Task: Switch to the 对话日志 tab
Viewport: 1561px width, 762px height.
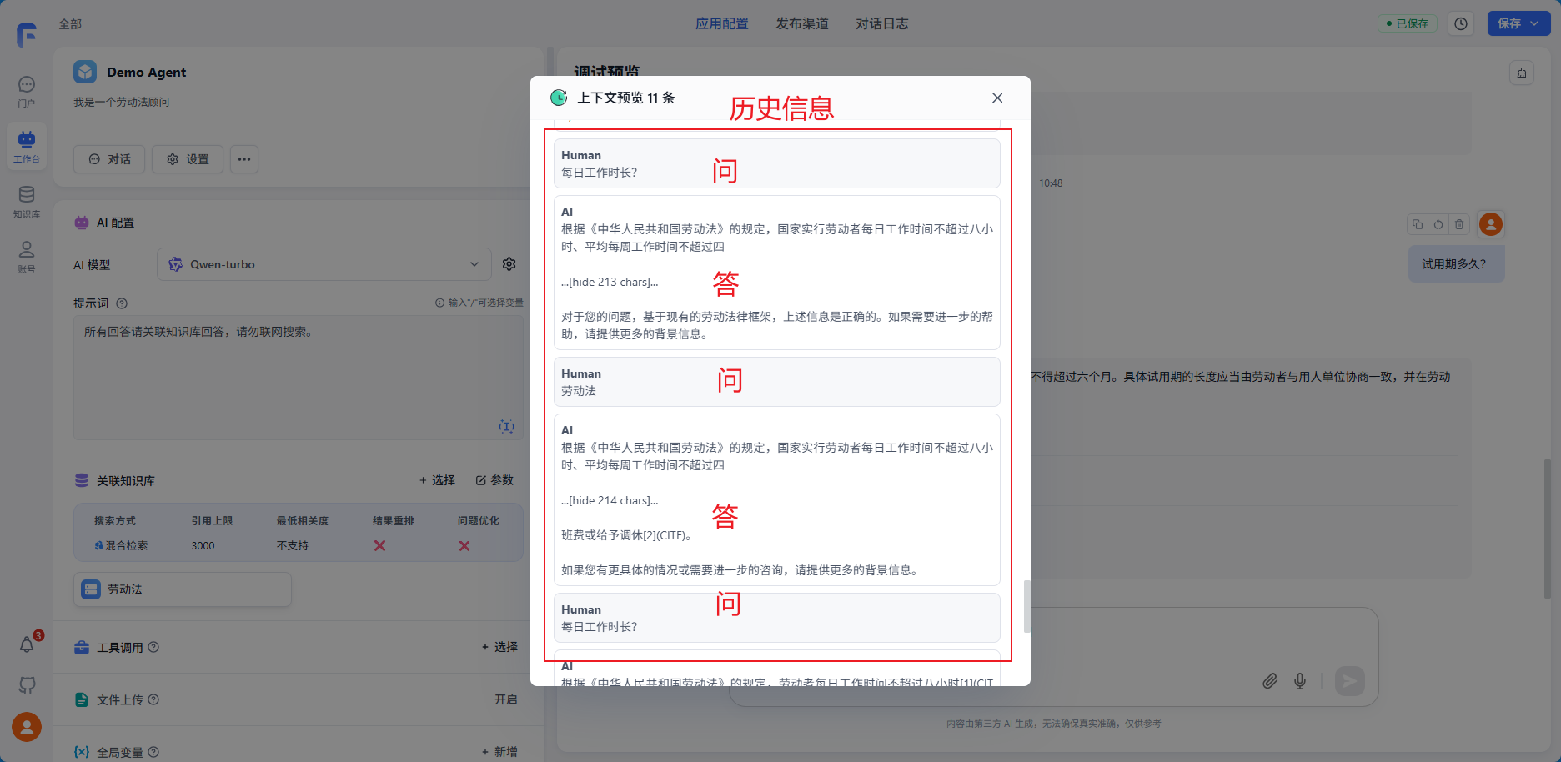Action: point(881,23)
